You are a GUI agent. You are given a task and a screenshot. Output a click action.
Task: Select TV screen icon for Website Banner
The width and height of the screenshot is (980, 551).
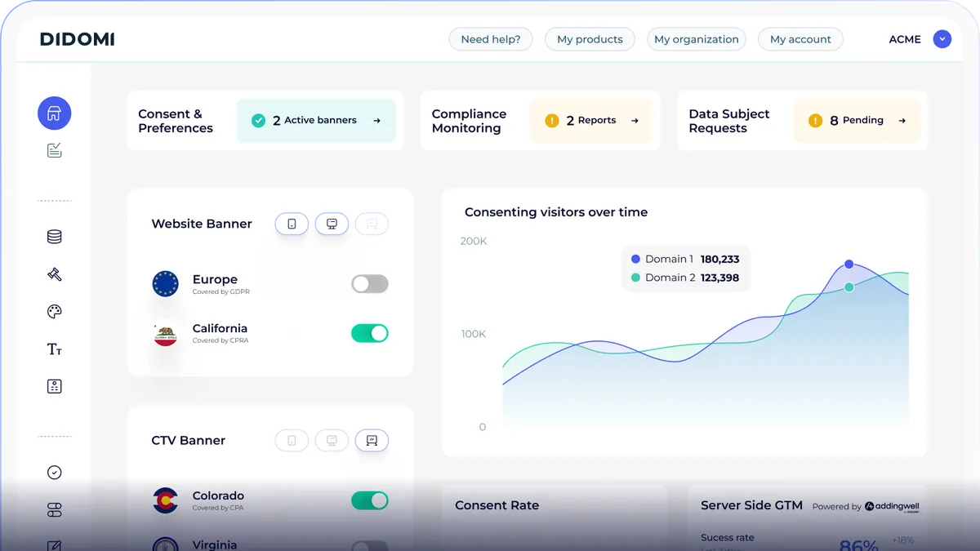tap(372, 224)
